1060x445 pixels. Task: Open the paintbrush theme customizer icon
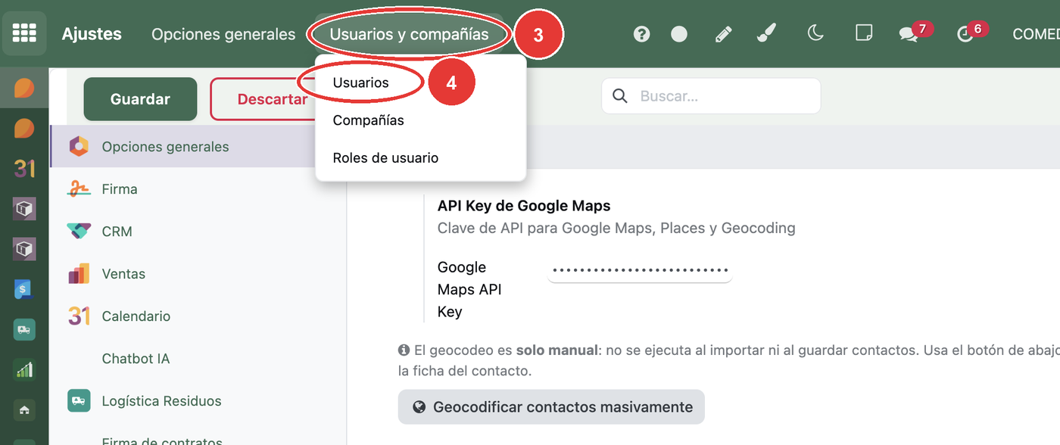pos(767,33)
